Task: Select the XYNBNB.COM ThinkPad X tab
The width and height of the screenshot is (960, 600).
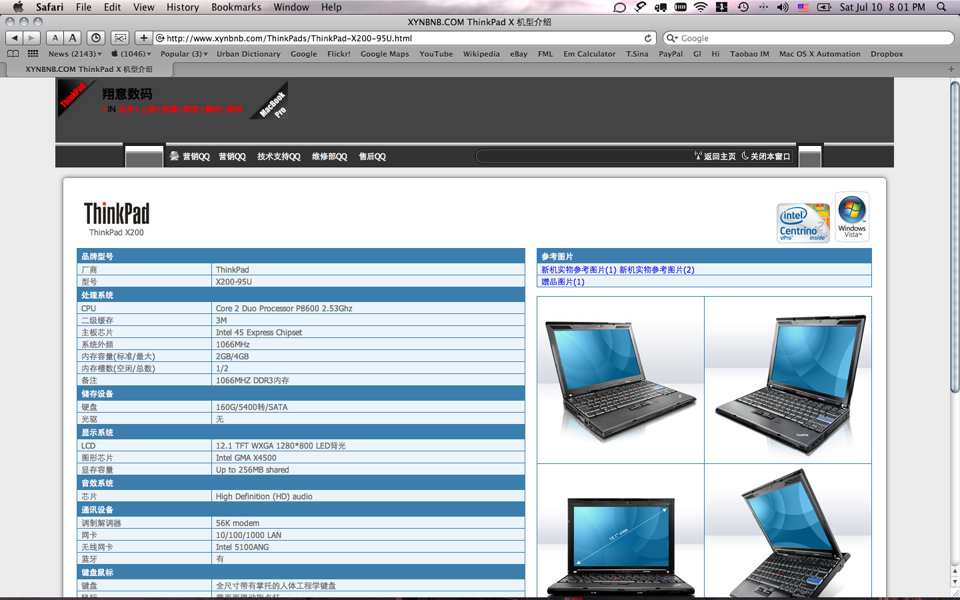Action: (89, 69)
